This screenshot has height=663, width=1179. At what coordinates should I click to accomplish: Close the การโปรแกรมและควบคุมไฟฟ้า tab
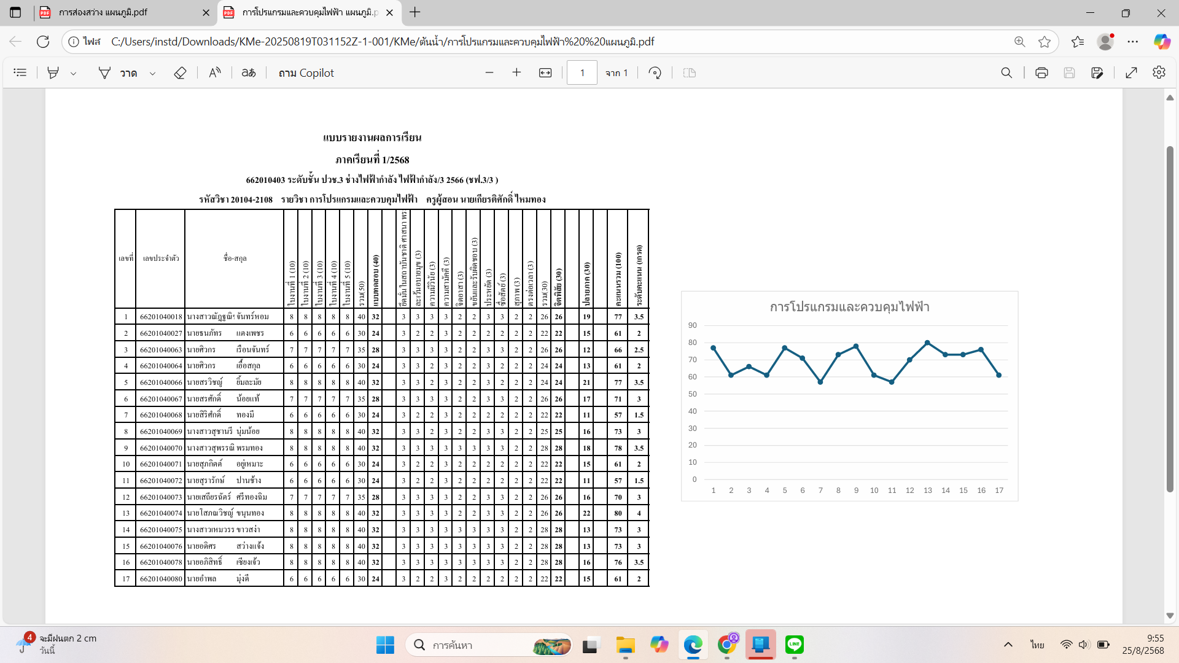389,12
